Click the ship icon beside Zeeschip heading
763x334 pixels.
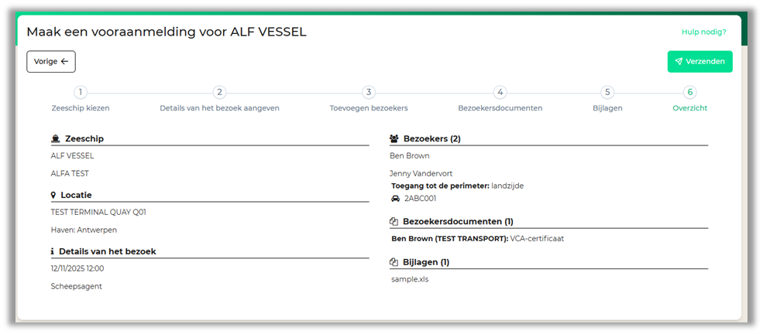[x=55, y=139]
